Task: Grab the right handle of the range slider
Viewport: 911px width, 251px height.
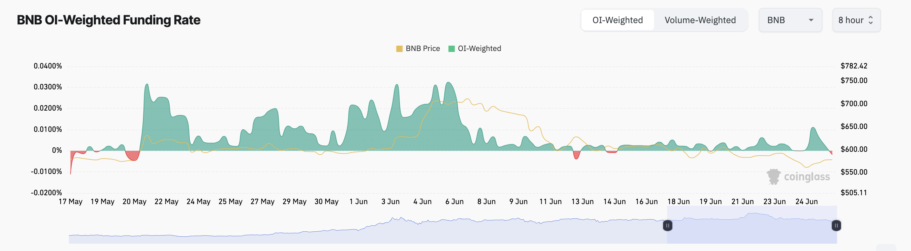Action: click(x=836, y=225)
